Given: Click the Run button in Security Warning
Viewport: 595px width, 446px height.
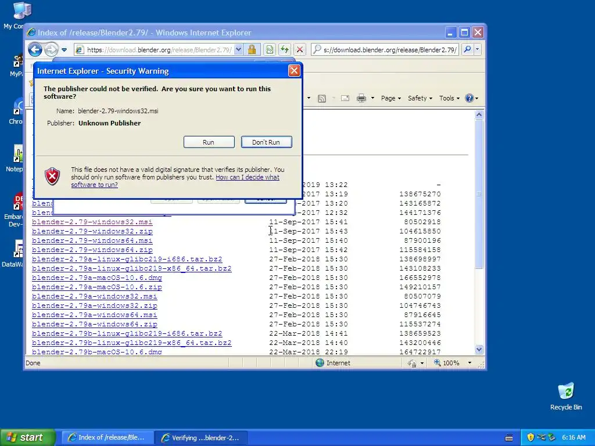Looking at the screenshot, I should (x=209, y=142).
